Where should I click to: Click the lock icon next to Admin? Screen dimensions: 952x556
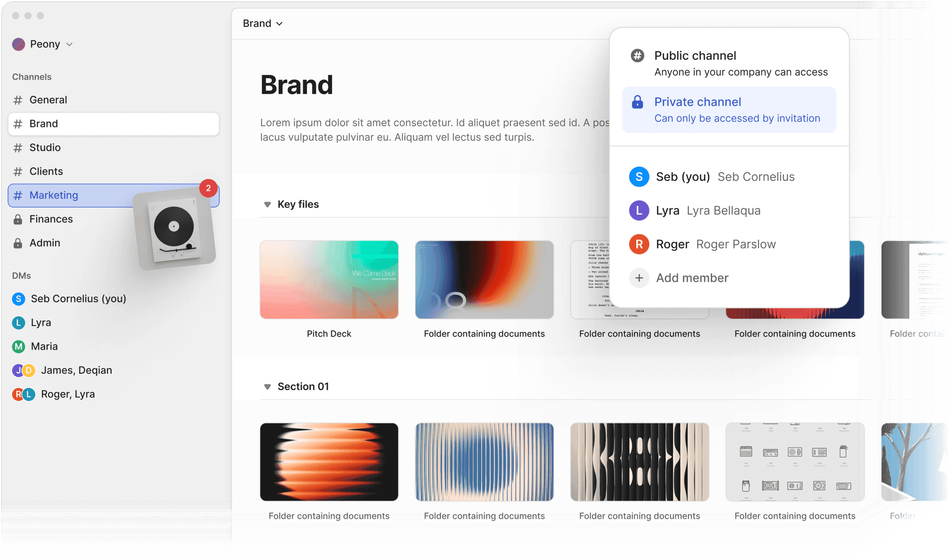click(18, 242)
